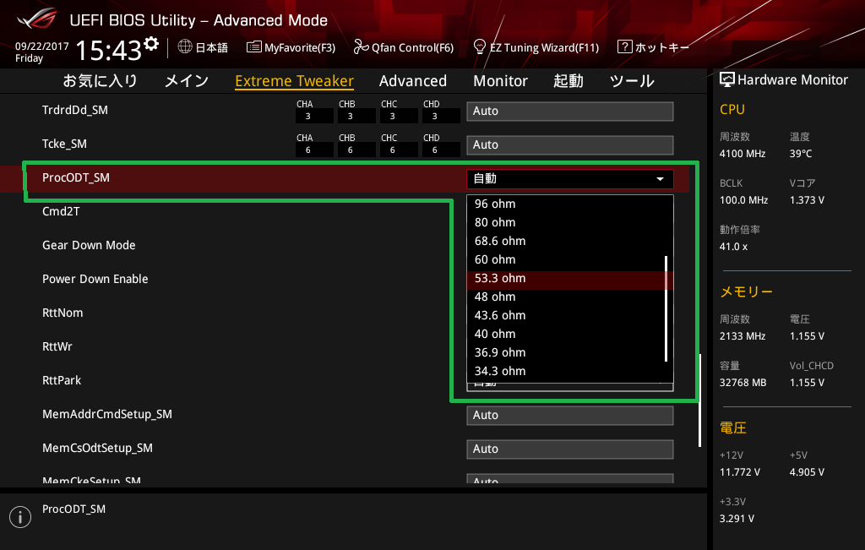Choose 96 ohm from the list
The height and width of the screenshot is (550, 865).
pyautogui.click(x=570, y=204)
